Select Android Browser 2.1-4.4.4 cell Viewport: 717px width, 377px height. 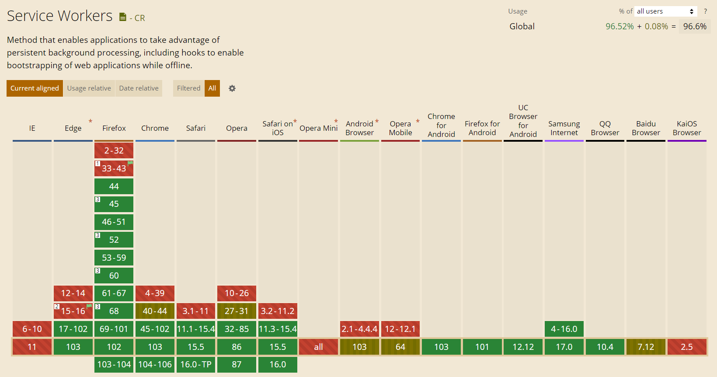359,329
